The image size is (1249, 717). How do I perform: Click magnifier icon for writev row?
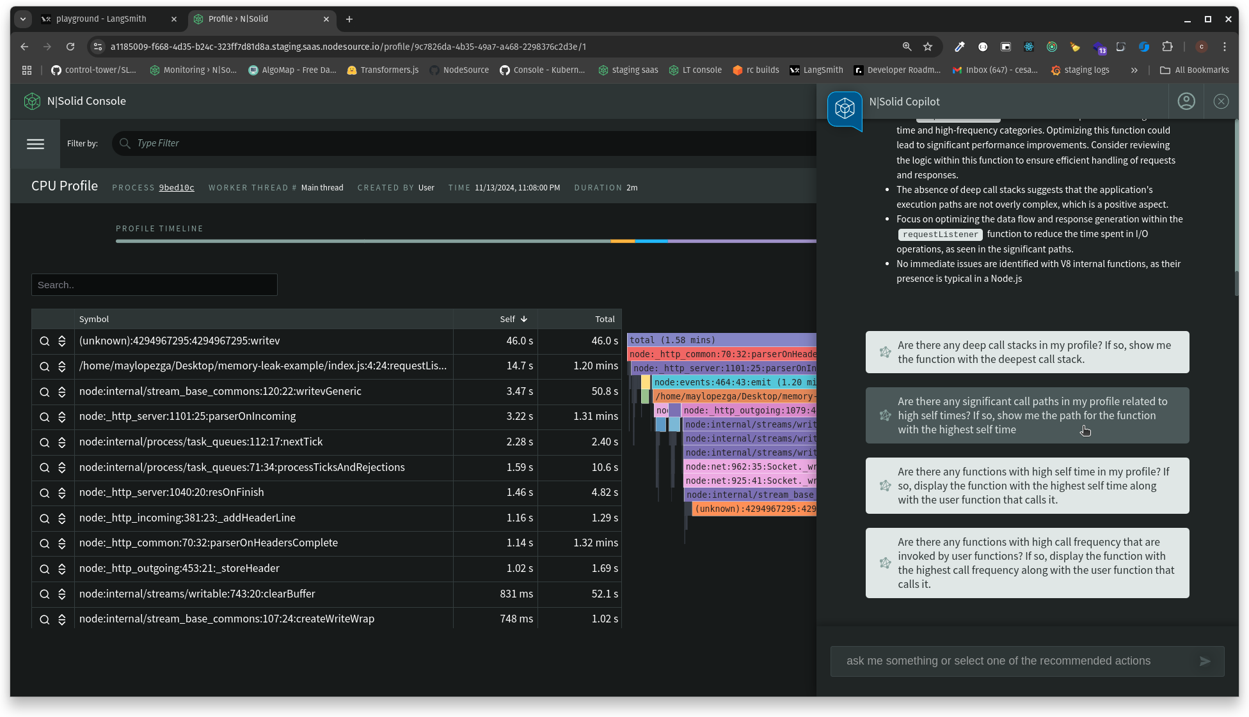(45, 341)
